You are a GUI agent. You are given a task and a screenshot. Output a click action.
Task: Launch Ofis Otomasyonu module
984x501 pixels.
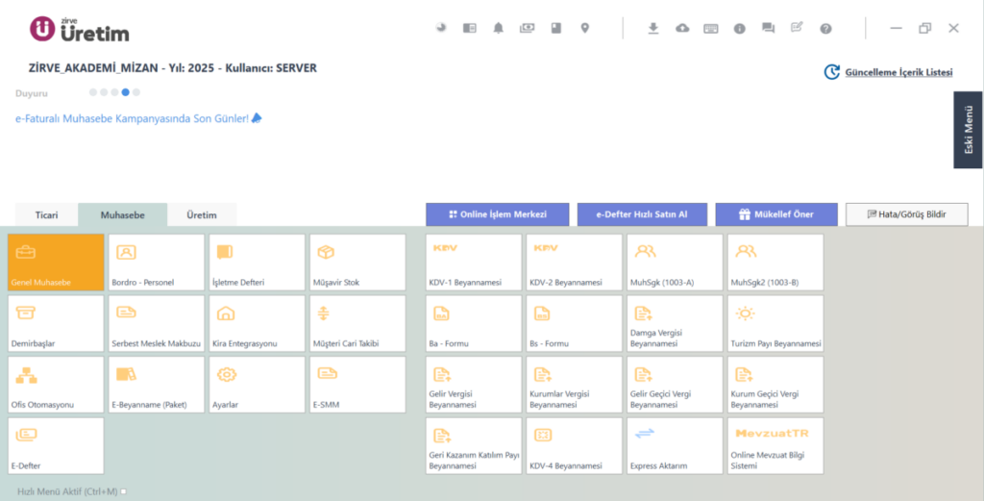pyautogui.click(x=56, y=385)
